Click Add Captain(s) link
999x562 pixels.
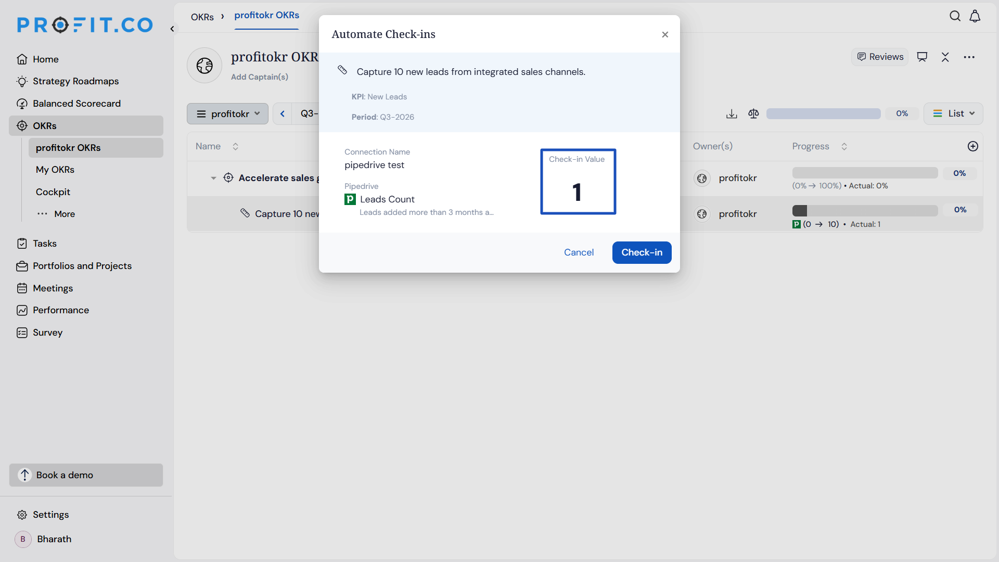[x=259, y=77]
